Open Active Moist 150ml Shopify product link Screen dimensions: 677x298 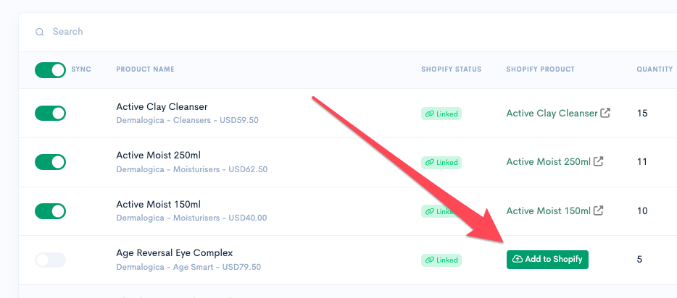coord(548,210)
